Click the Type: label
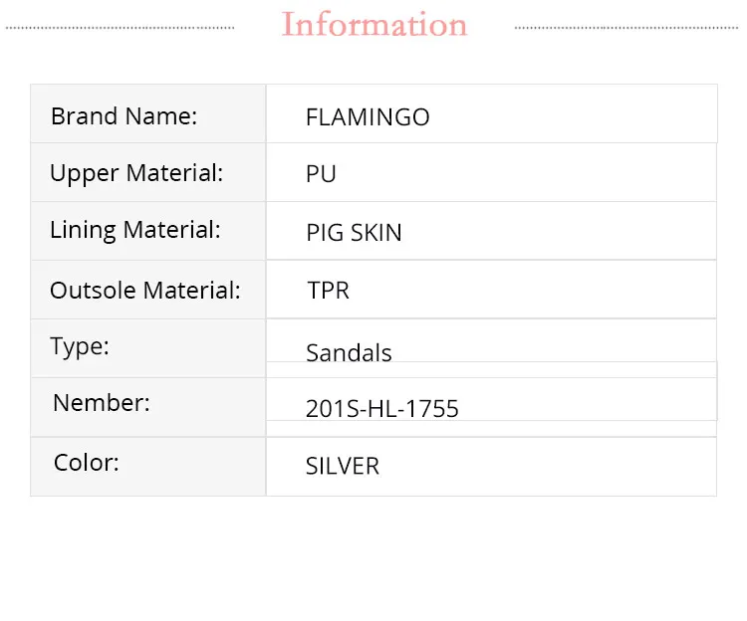747x621 pixels. [80, 346]
